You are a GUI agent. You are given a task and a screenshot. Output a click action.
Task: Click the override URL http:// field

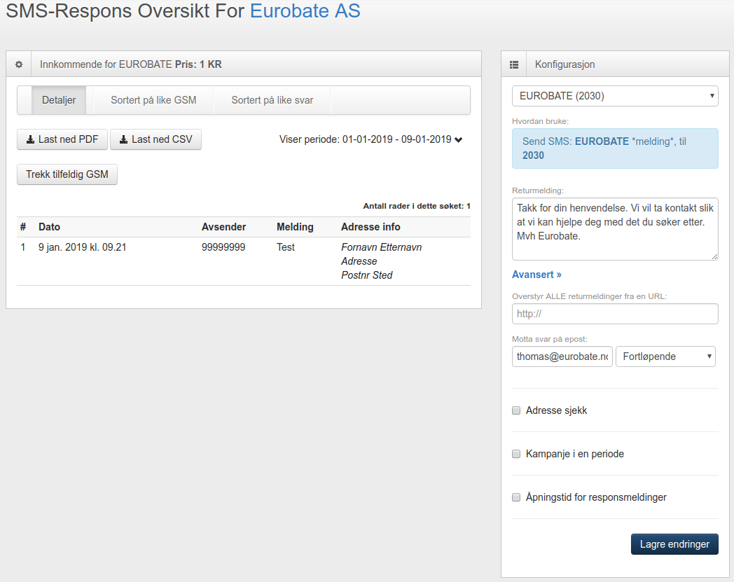pyautogui.click(x=615, y=314)
